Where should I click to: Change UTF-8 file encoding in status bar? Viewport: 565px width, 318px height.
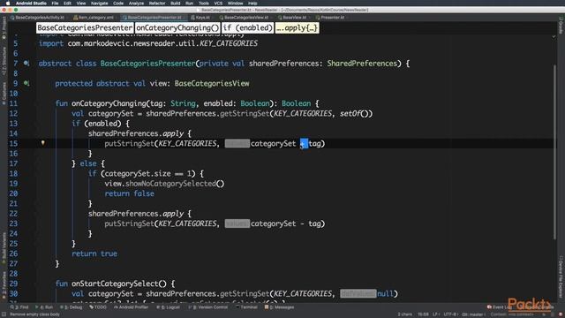point(450,314)
